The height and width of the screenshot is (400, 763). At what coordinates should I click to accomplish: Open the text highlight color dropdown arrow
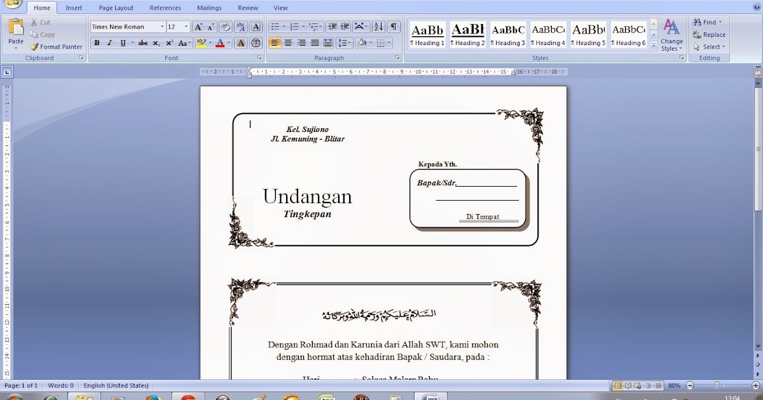coord(210,43)
